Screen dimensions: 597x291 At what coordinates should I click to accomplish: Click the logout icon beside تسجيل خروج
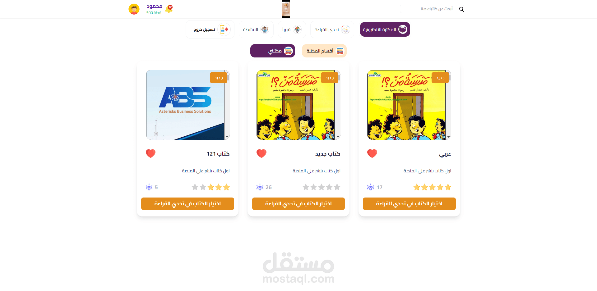(224, 30)
